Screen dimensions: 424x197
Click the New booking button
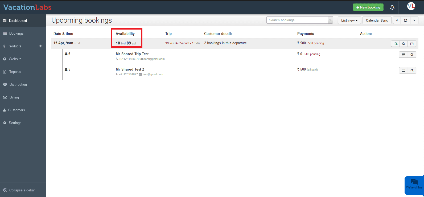click(368, 7)
